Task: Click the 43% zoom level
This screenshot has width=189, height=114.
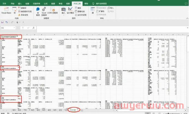Action: (186, 113)
